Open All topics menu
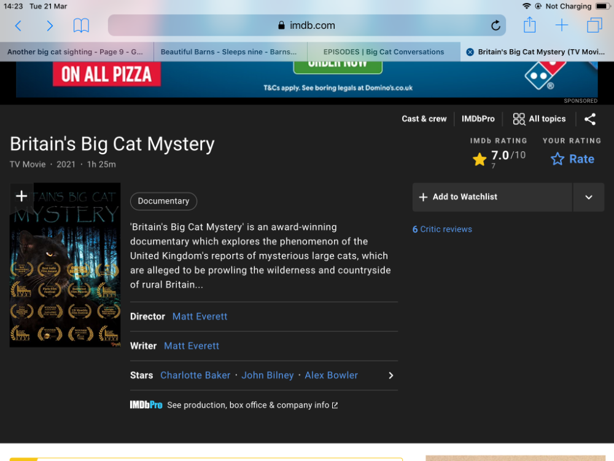 (x=539, y=119)
